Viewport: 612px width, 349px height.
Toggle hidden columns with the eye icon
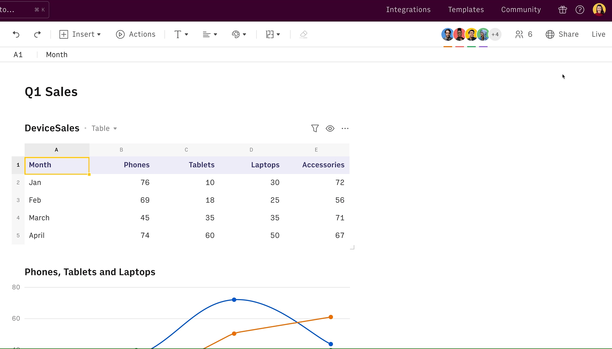(x=330, y=128)
